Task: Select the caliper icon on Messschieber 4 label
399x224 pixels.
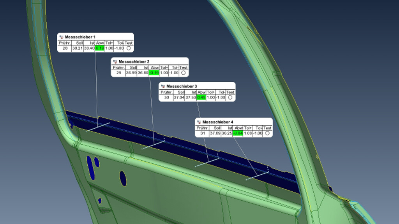Action: click(x=199, y=122)
